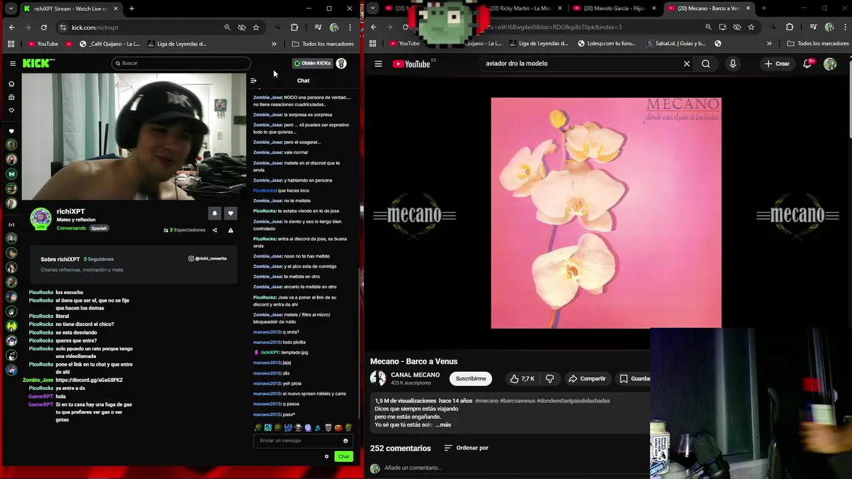Save video with Guardar button
The height and width of the screenshot is (479, 852).
point(634,379)
